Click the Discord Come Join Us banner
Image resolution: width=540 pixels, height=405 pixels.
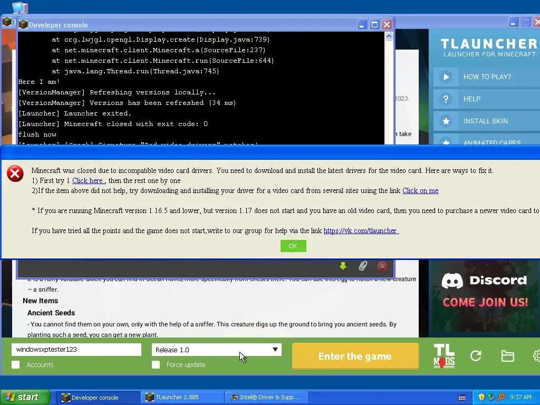485,296
